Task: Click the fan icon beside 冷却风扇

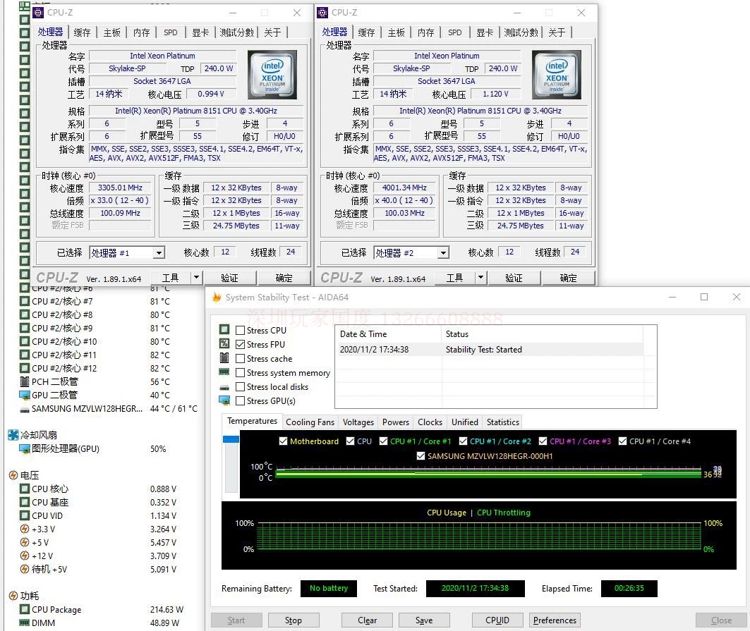Action: 13,435
